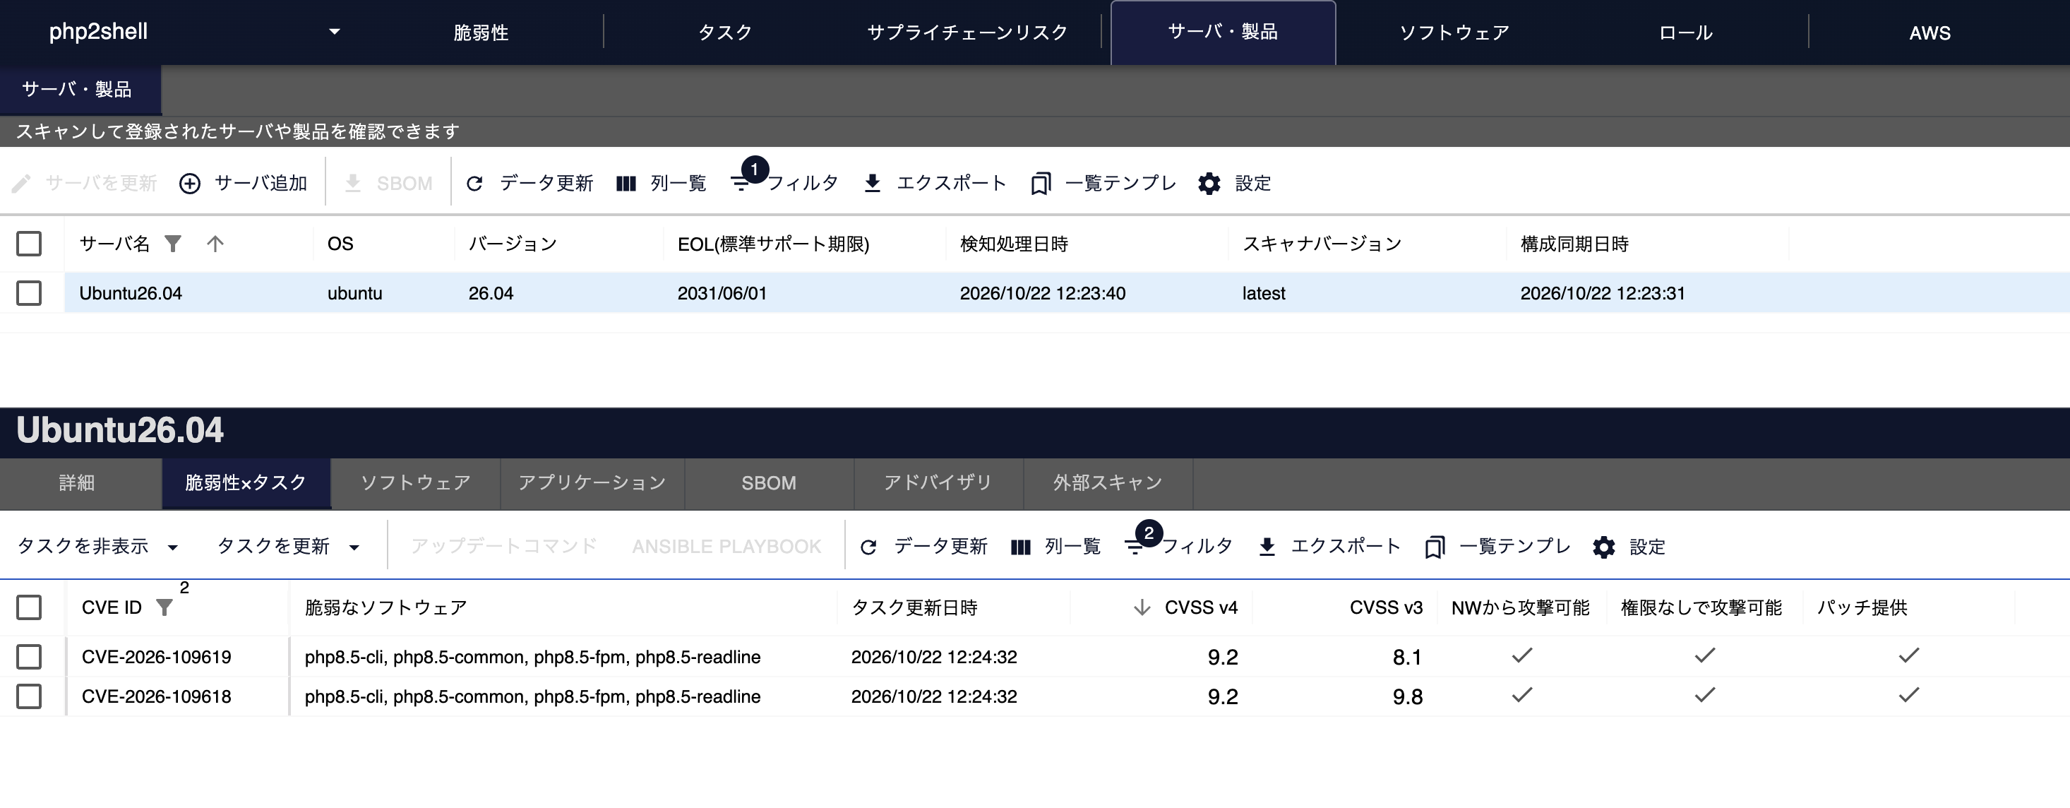2070x808 pixels.
Task: Open the アプリケーション detail tab
Action: [x=592, y=482]
